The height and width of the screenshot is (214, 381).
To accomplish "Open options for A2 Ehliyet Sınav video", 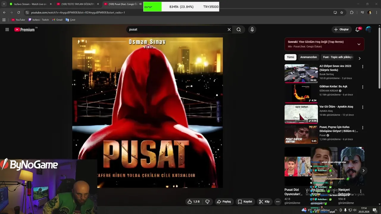I will click(x=363, y=67).
